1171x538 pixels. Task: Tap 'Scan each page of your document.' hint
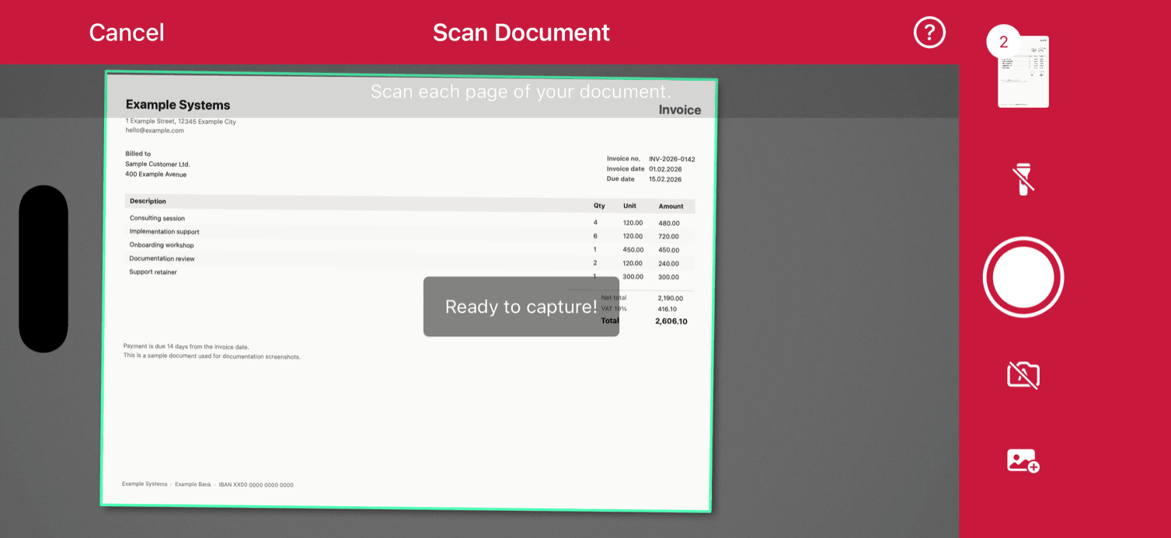521,92
